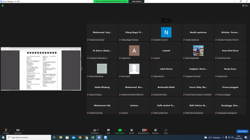This screenshot has width=250, height=140.
Task: Open Windows Start menu
Action: 3,137
